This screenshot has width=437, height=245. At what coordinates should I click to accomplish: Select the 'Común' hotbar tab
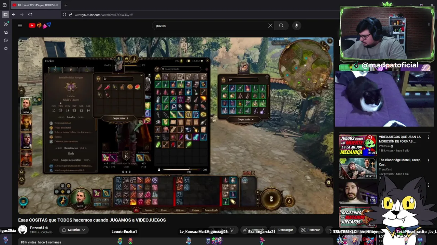click(x=148, y=210)
